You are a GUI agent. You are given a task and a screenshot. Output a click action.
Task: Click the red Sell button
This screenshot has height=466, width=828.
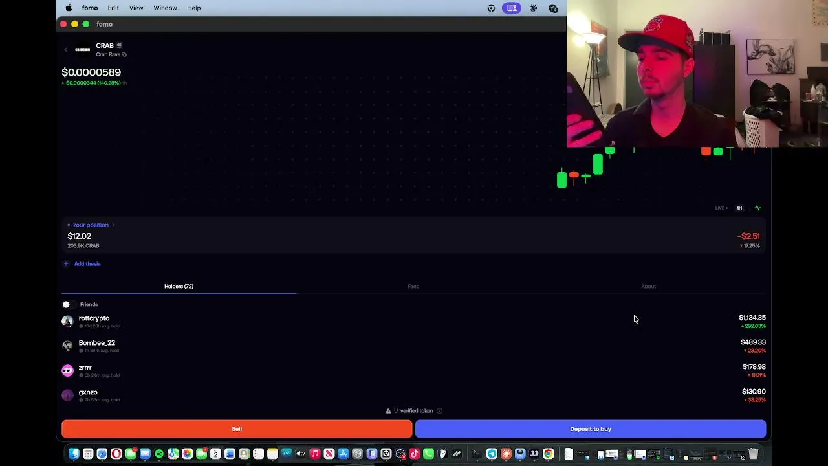click(x=237, y=428)
